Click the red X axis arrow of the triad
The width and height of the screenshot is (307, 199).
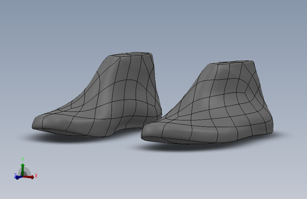click(29, 177)
